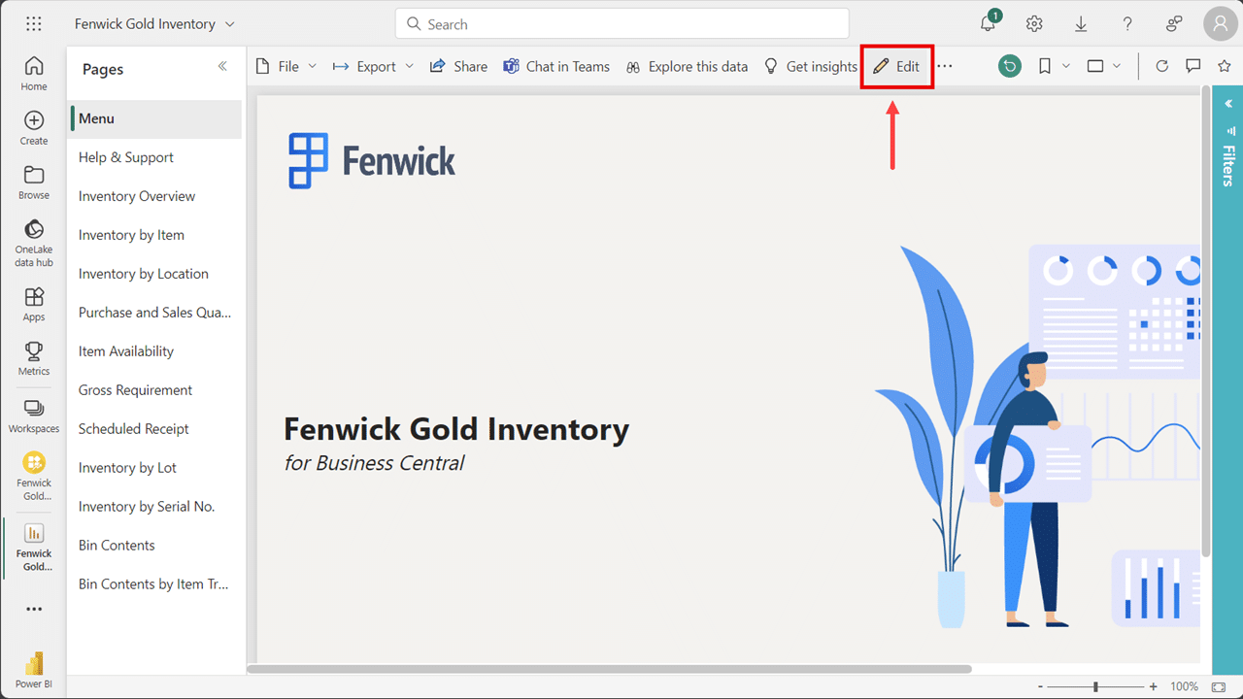1243x699 pixels.
Task: Select the Menu page
Action: [x=155, y=118]
